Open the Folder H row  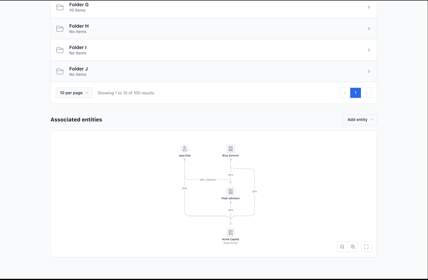214,29
